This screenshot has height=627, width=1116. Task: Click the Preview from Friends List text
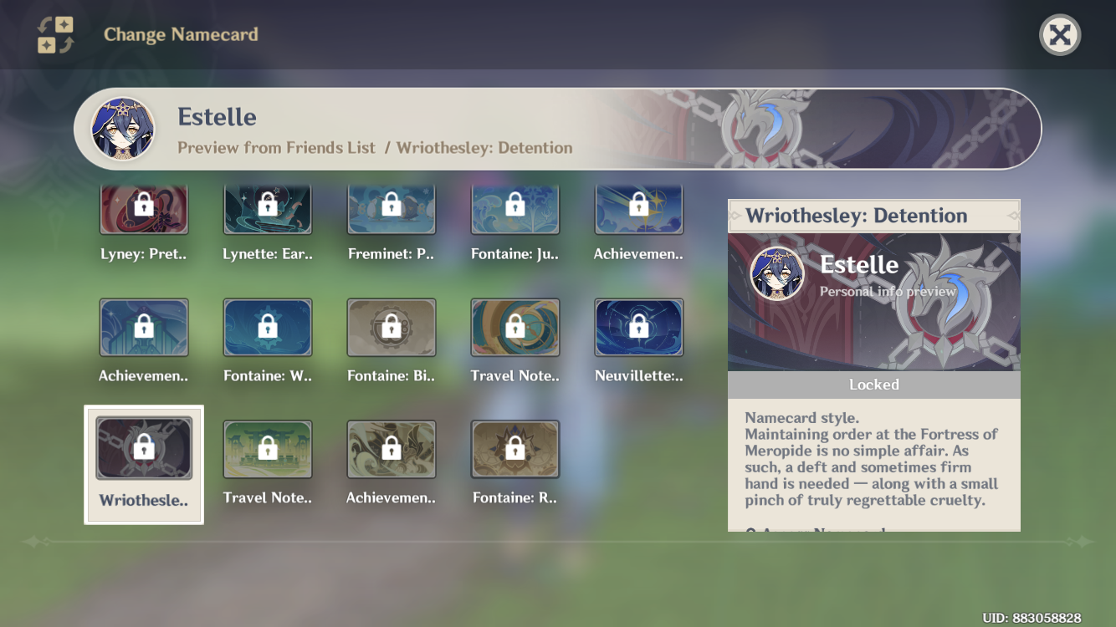coord(276,147)
